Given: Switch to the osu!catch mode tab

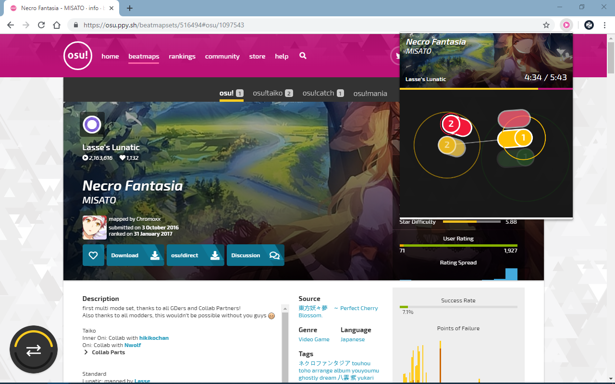Looking at the screenshot, I should [x=323, y=93].
